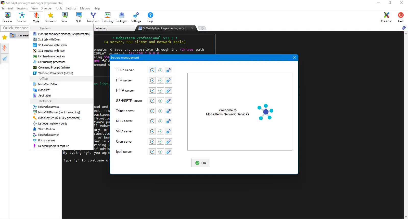This screenshot has height=219, width=408.
Task: Add a new terminal tab
Action: coord(202,28)
